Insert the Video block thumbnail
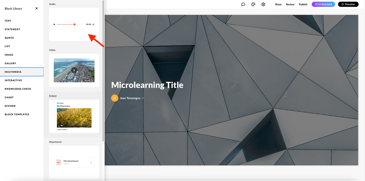 [74, 70]
